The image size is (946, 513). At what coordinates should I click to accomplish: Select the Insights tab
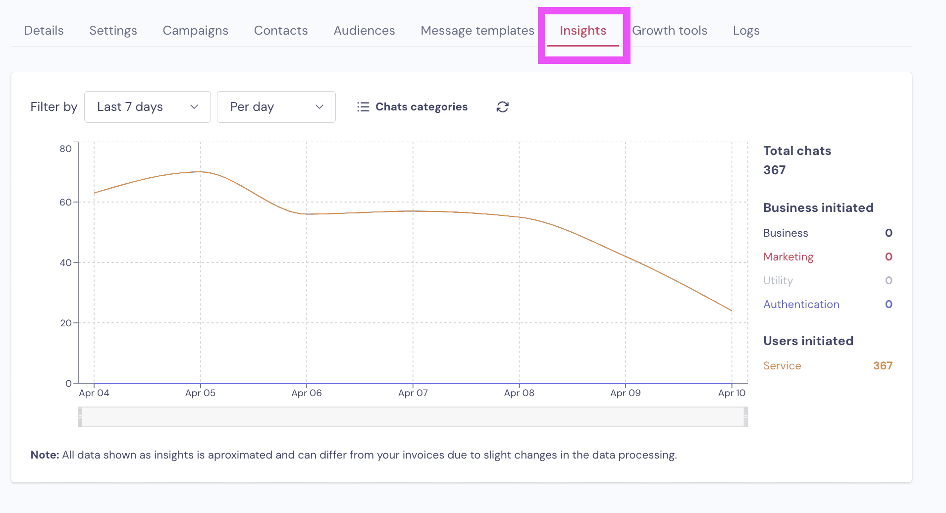[583, 31]
